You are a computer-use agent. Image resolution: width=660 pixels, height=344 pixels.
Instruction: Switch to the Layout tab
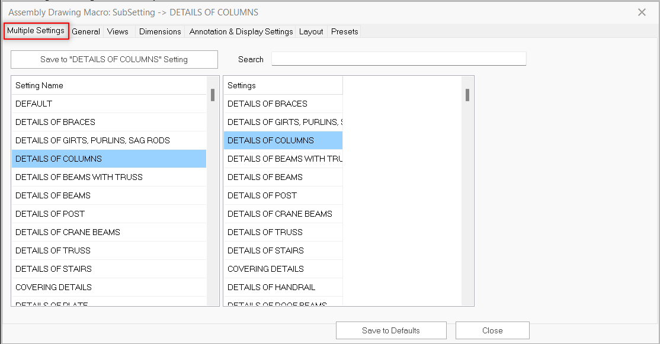311,31
